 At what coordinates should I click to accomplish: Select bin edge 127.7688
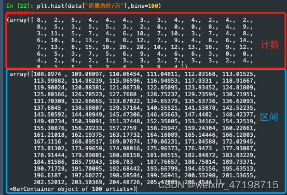pos(123,94)
